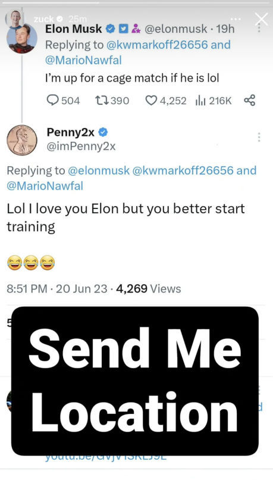Tap the @imPenny2x handle

(x=81, y=147)
